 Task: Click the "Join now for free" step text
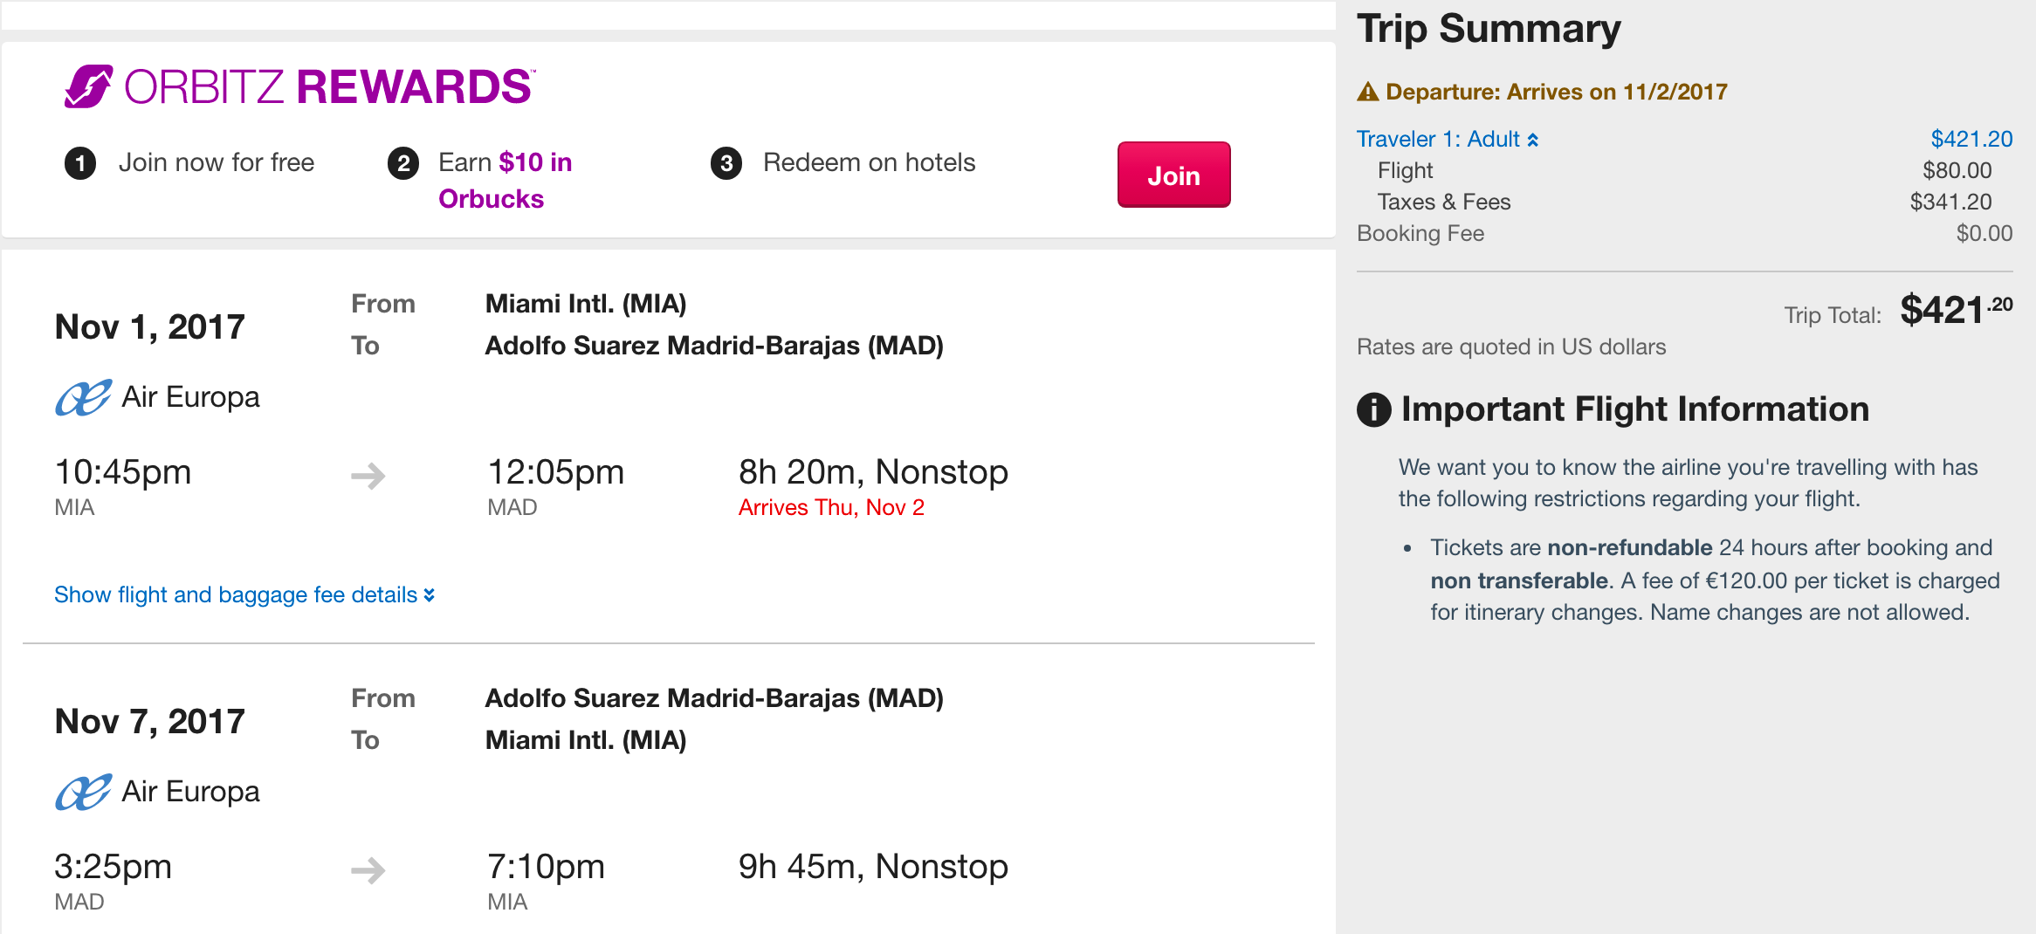tap(217, 162)
